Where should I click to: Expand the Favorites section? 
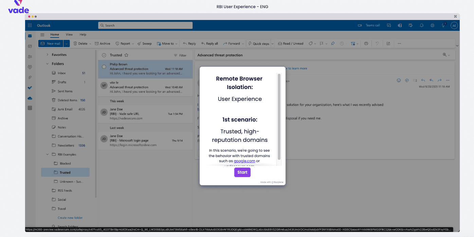48,55
